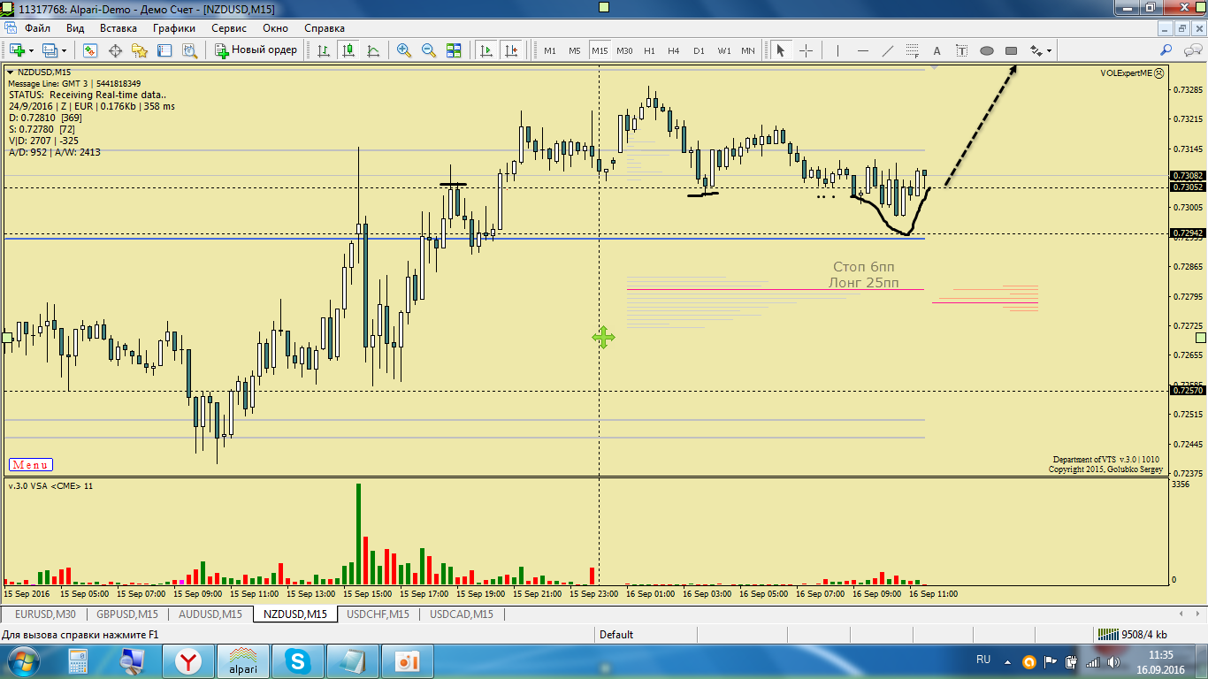Open Yandex browser from the taskbar
Image resolution: width=1208 pixels, height=679 pixels.
point(187,661)
